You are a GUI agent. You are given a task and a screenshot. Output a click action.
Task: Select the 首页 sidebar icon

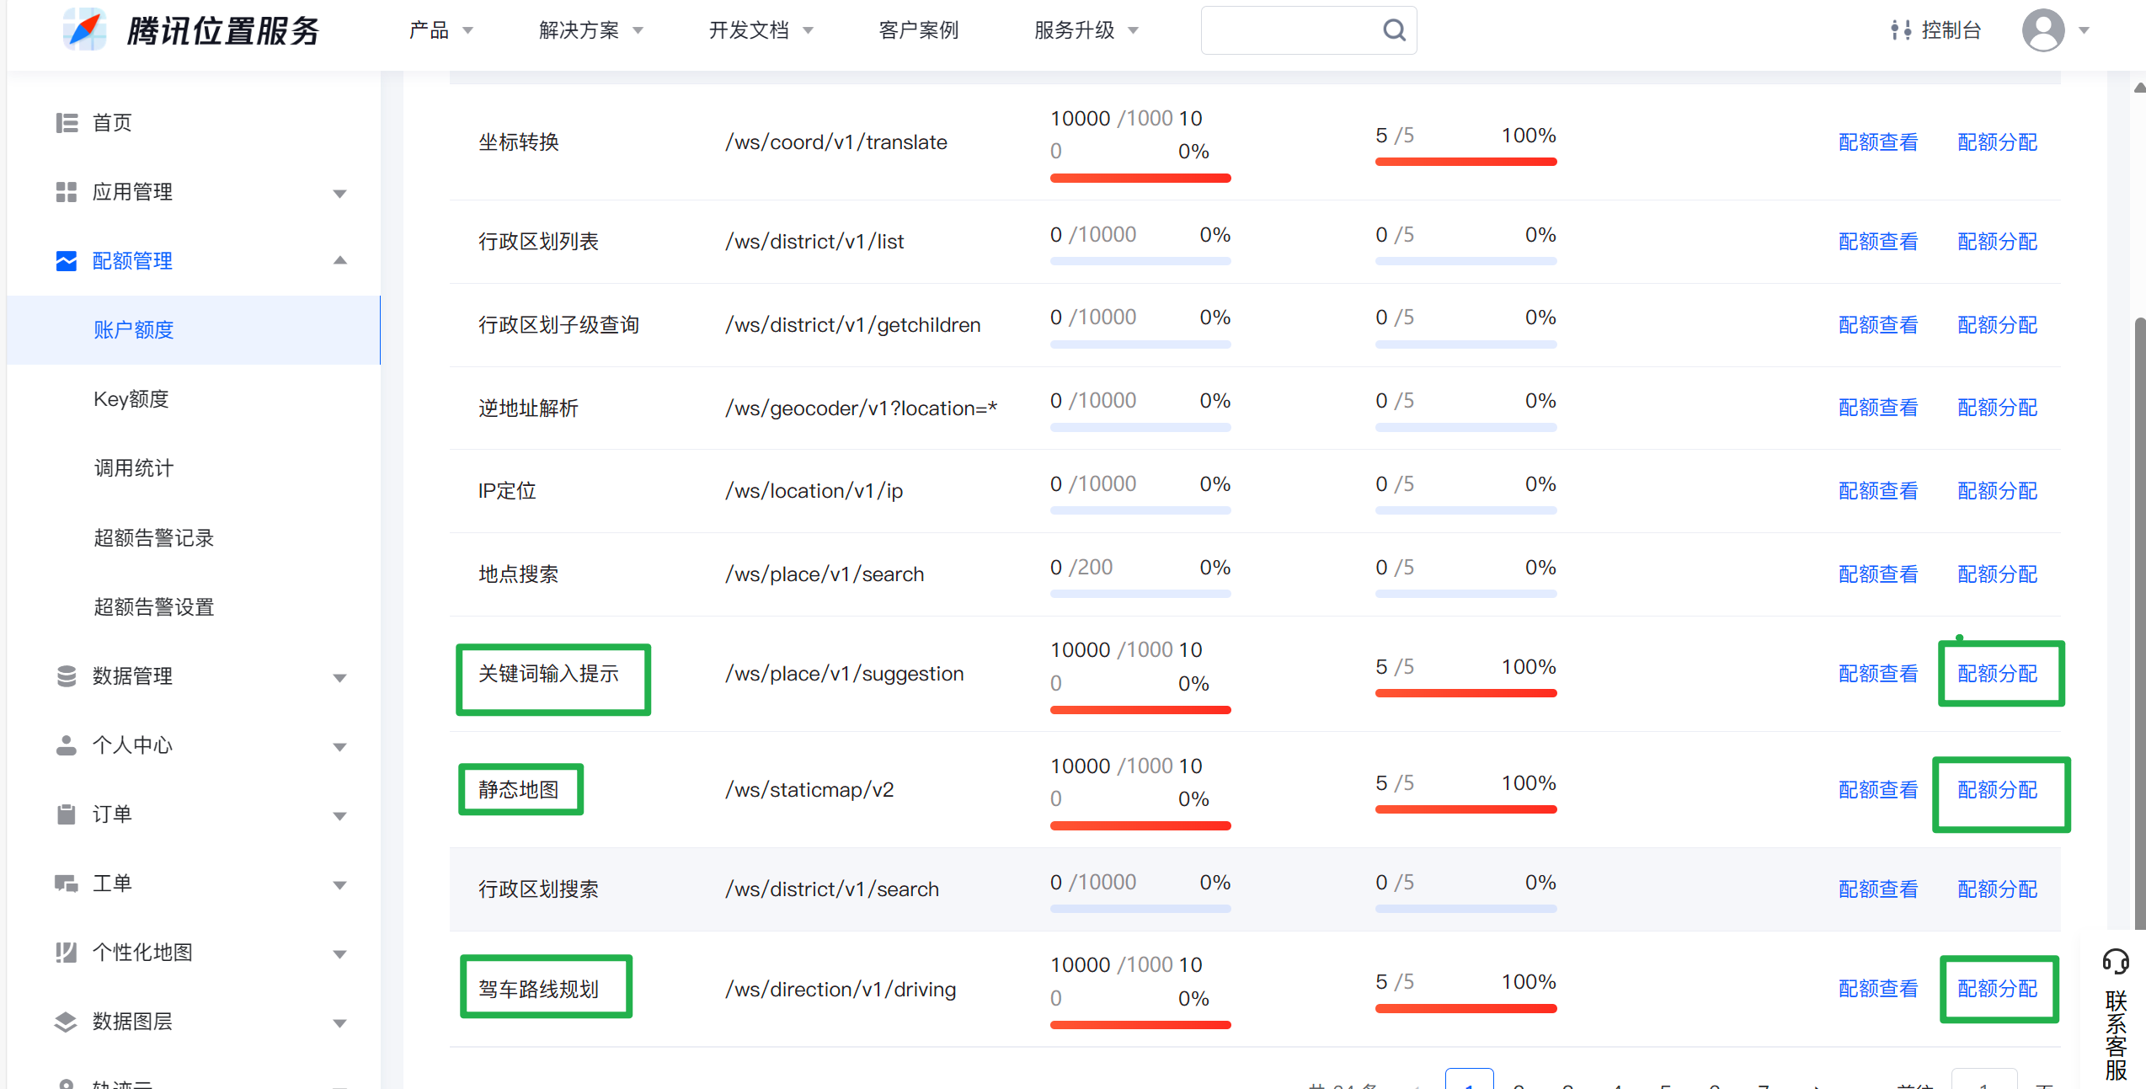[x=67, y=122]
